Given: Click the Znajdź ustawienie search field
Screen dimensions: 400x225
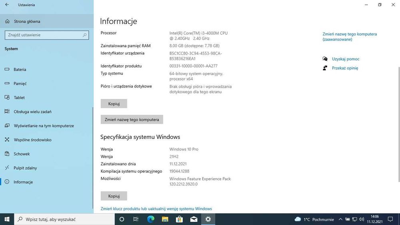Looking at the screenshot, I should [47, 35].
